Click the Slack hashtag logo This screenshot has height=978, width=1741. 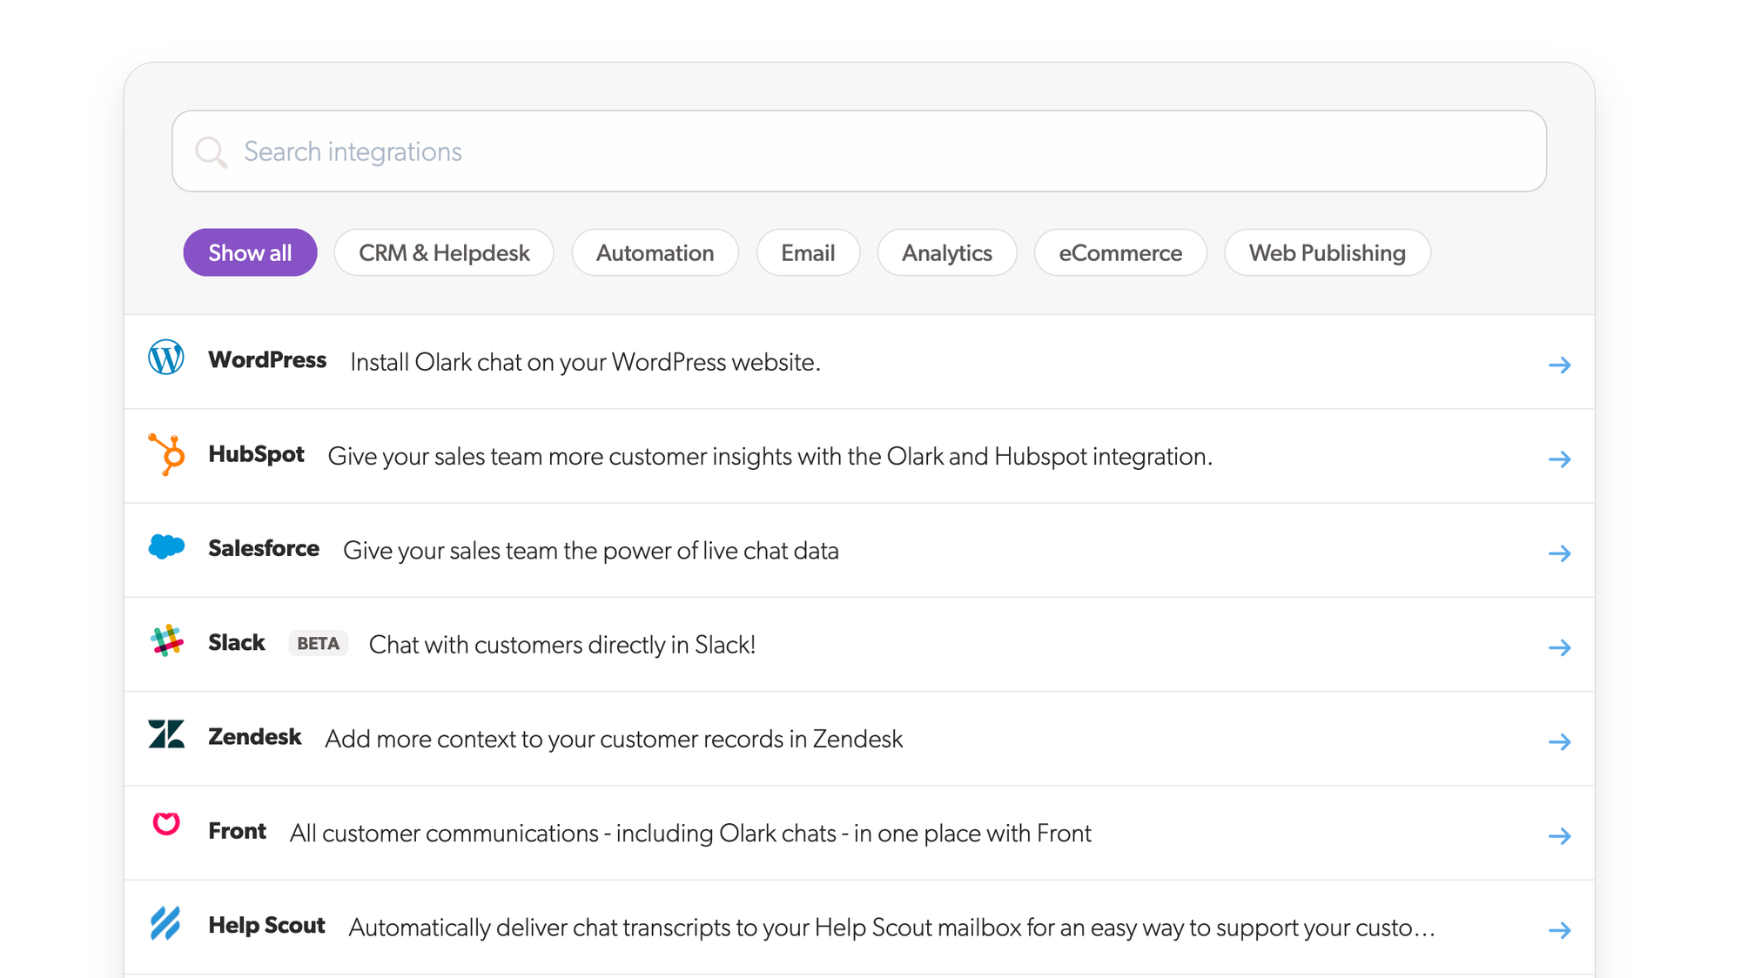(167, 642)
